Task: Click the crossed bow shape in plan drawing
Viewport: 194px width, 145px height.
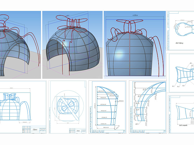Action: pyautogui.click(x=67, y=105)
